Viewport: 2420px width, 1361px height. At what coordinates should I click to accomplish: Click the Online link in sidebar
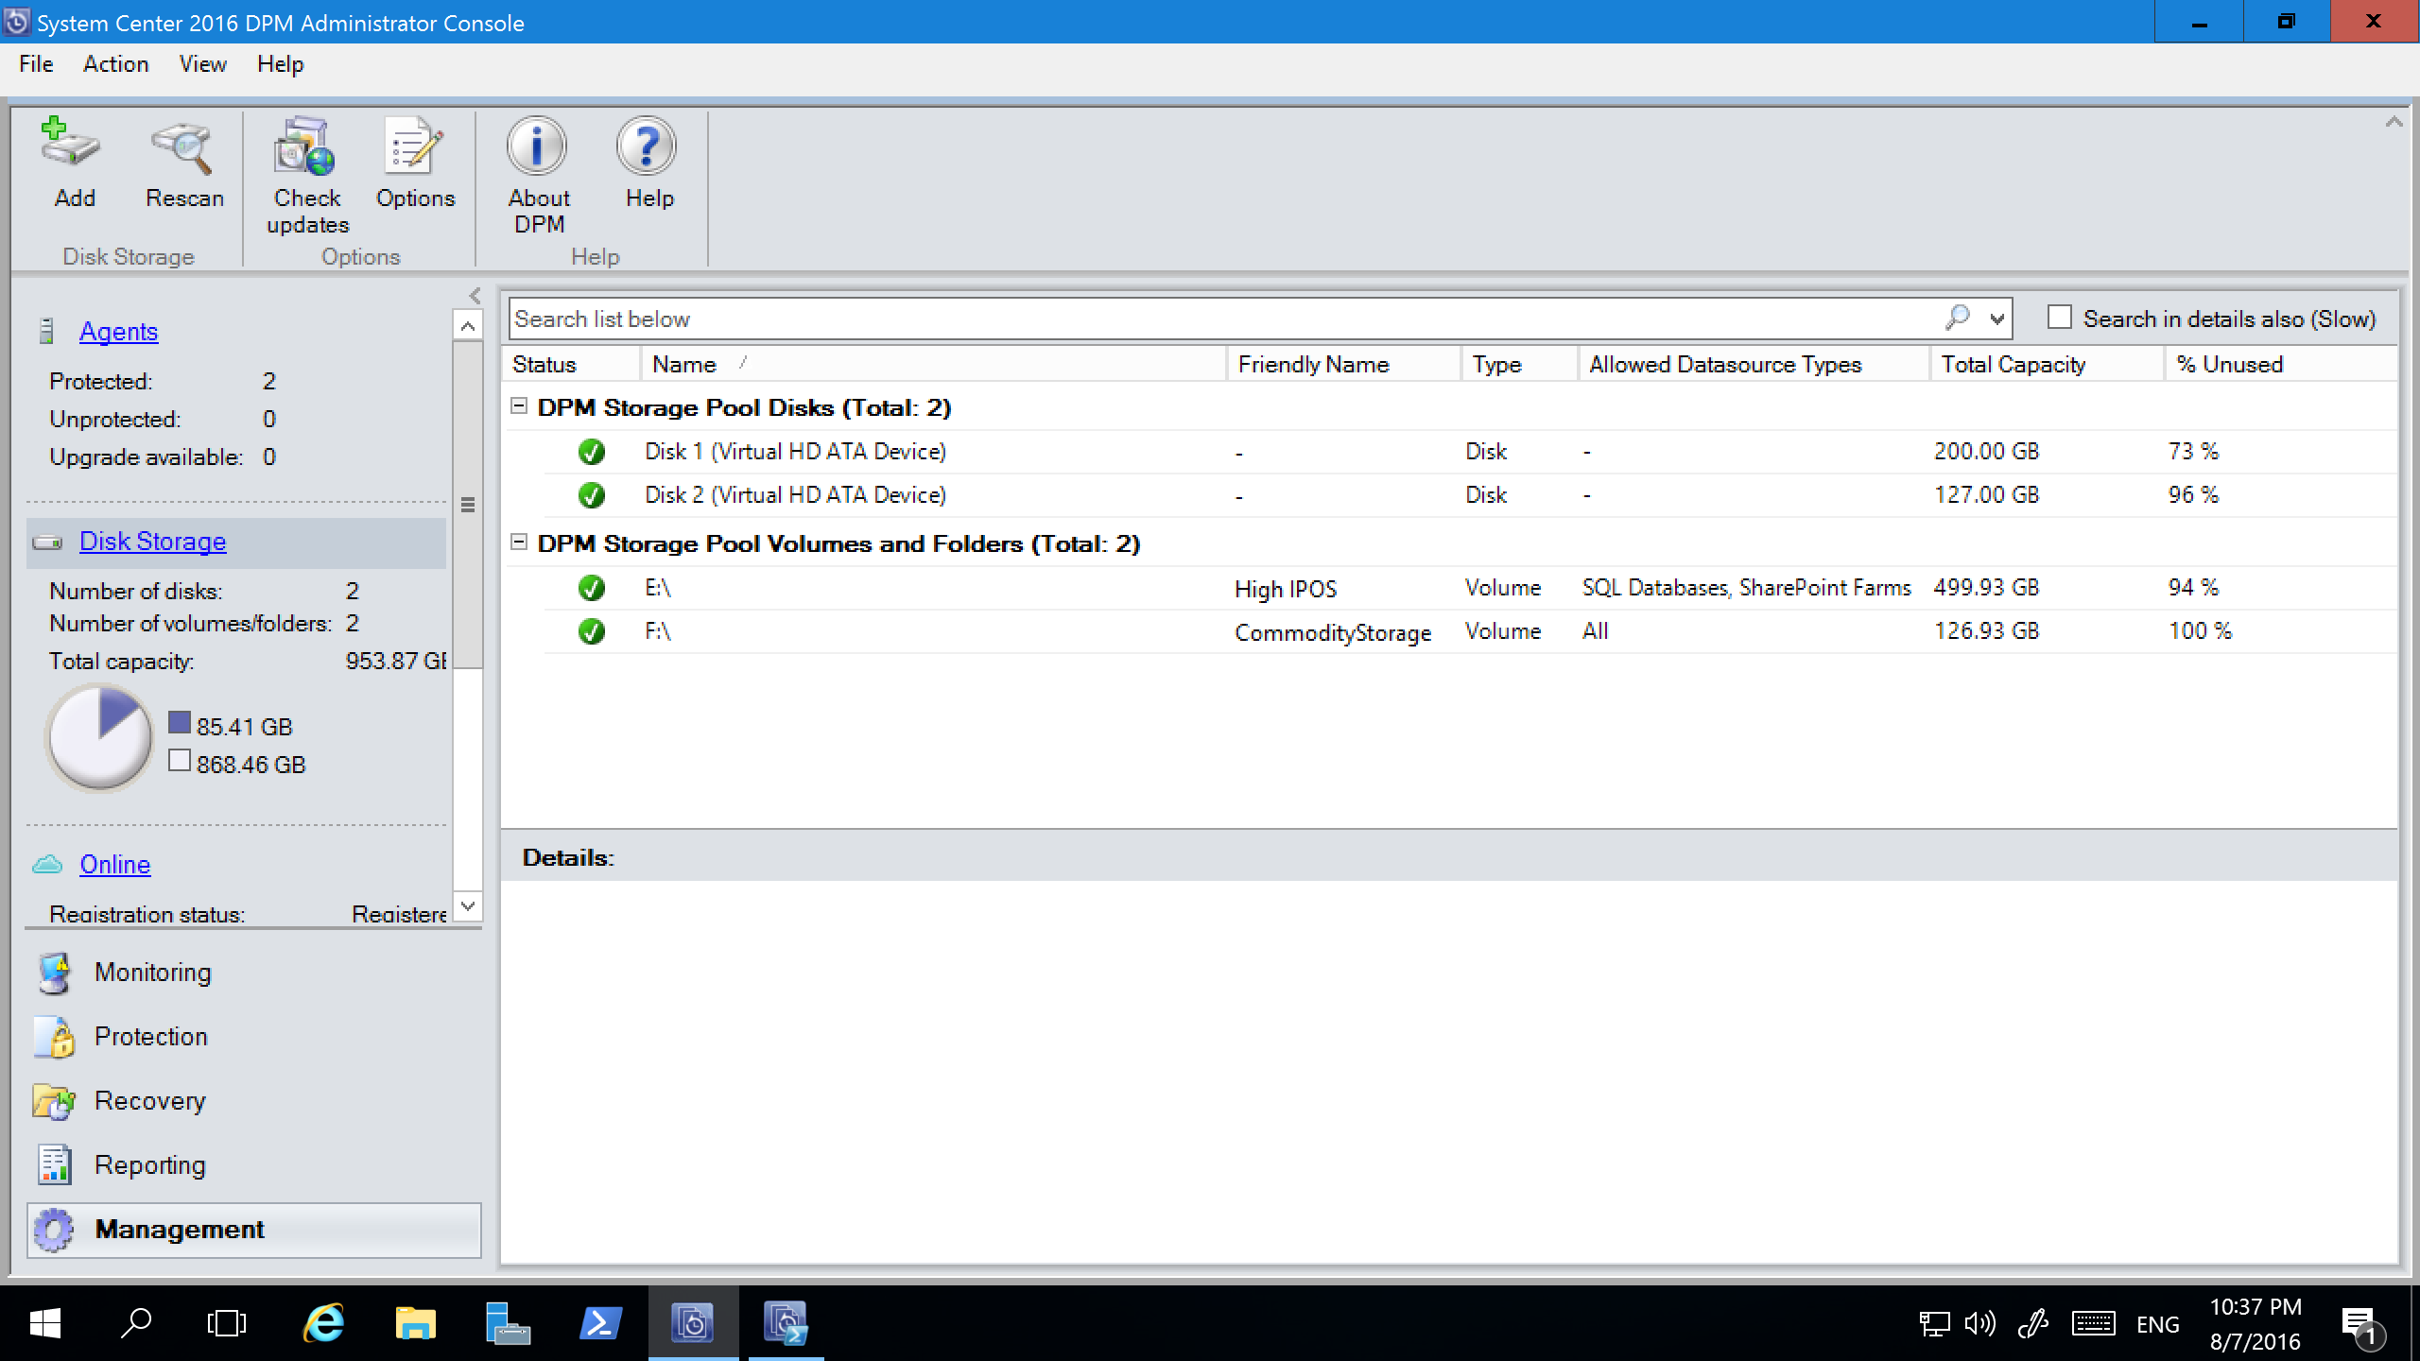(114, 863)
